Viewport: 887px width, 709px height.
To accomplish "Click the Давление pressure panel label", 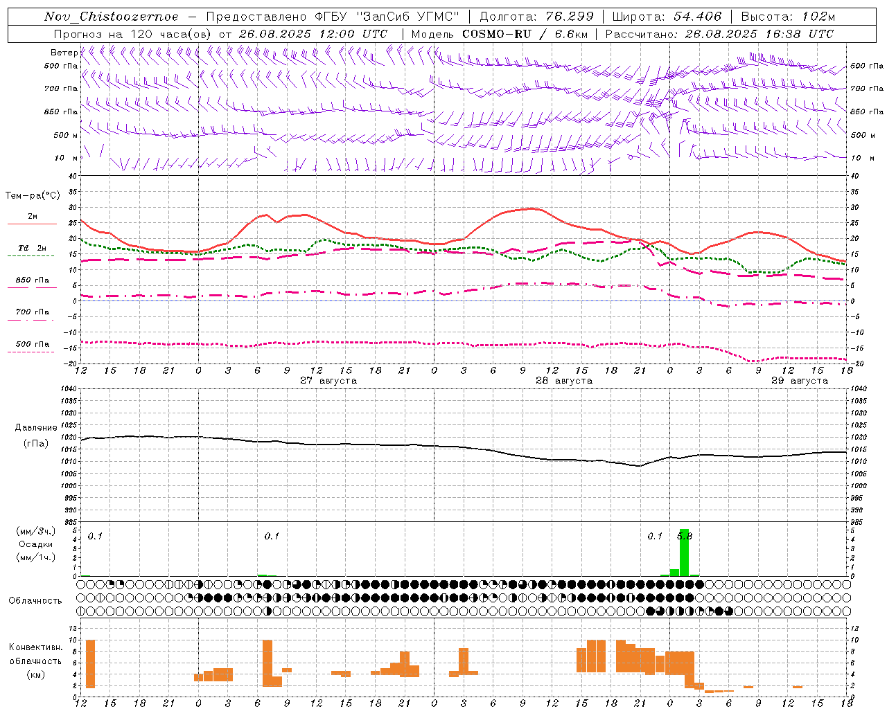I will pyautogui.click(x=36, y=428).
